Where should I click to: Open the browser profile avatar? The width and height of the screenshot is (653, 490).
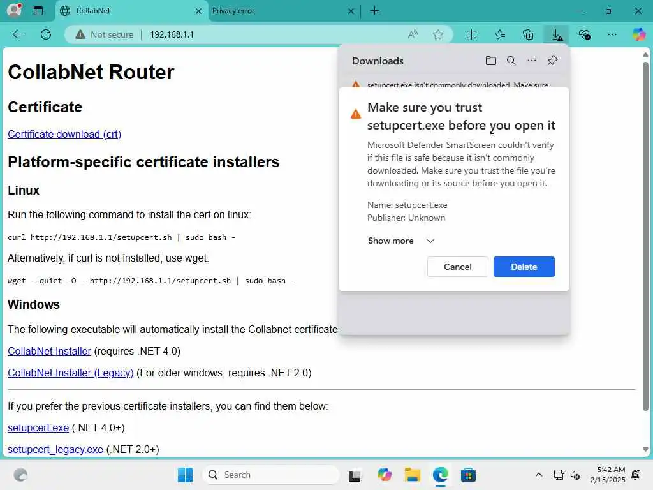pyautogui.click(x=15, y=10)
